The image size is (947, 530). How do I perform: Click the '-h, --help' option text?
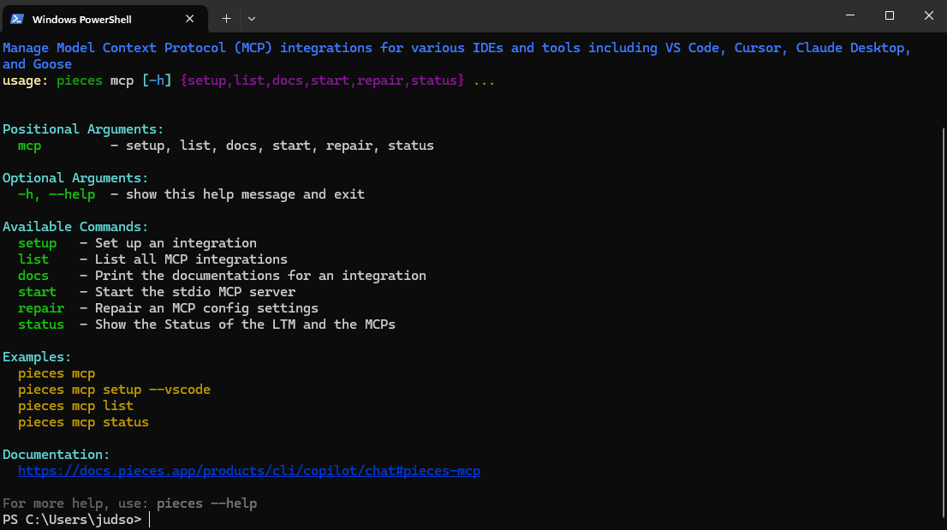(x=57, y=194)
